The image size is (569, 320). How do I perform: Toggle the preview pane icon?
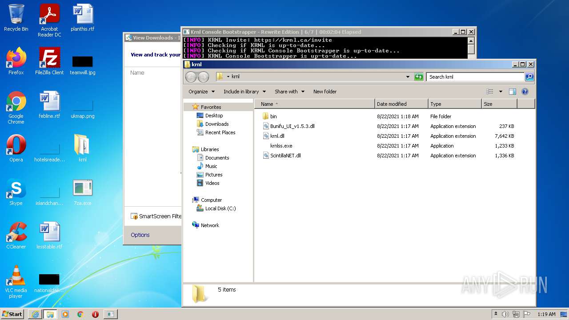pos(512,92)
